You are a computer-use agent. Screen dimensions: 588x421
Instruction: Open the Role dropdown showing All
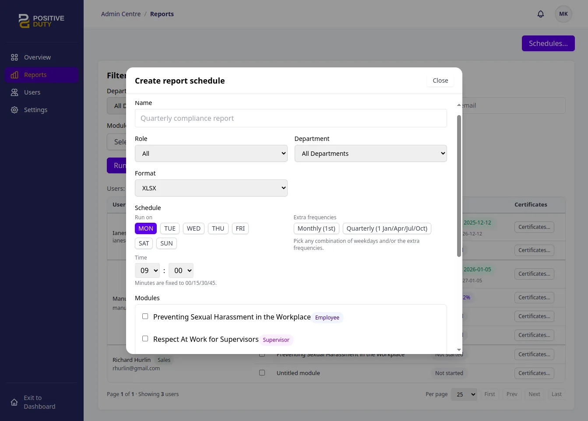pos(211,153)
